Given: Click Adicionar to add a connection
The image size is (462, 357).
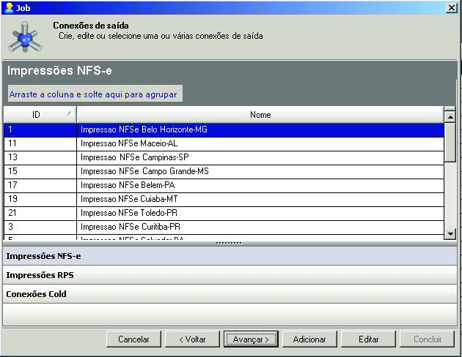Looking at the screenshot, I should coord(309,339).
